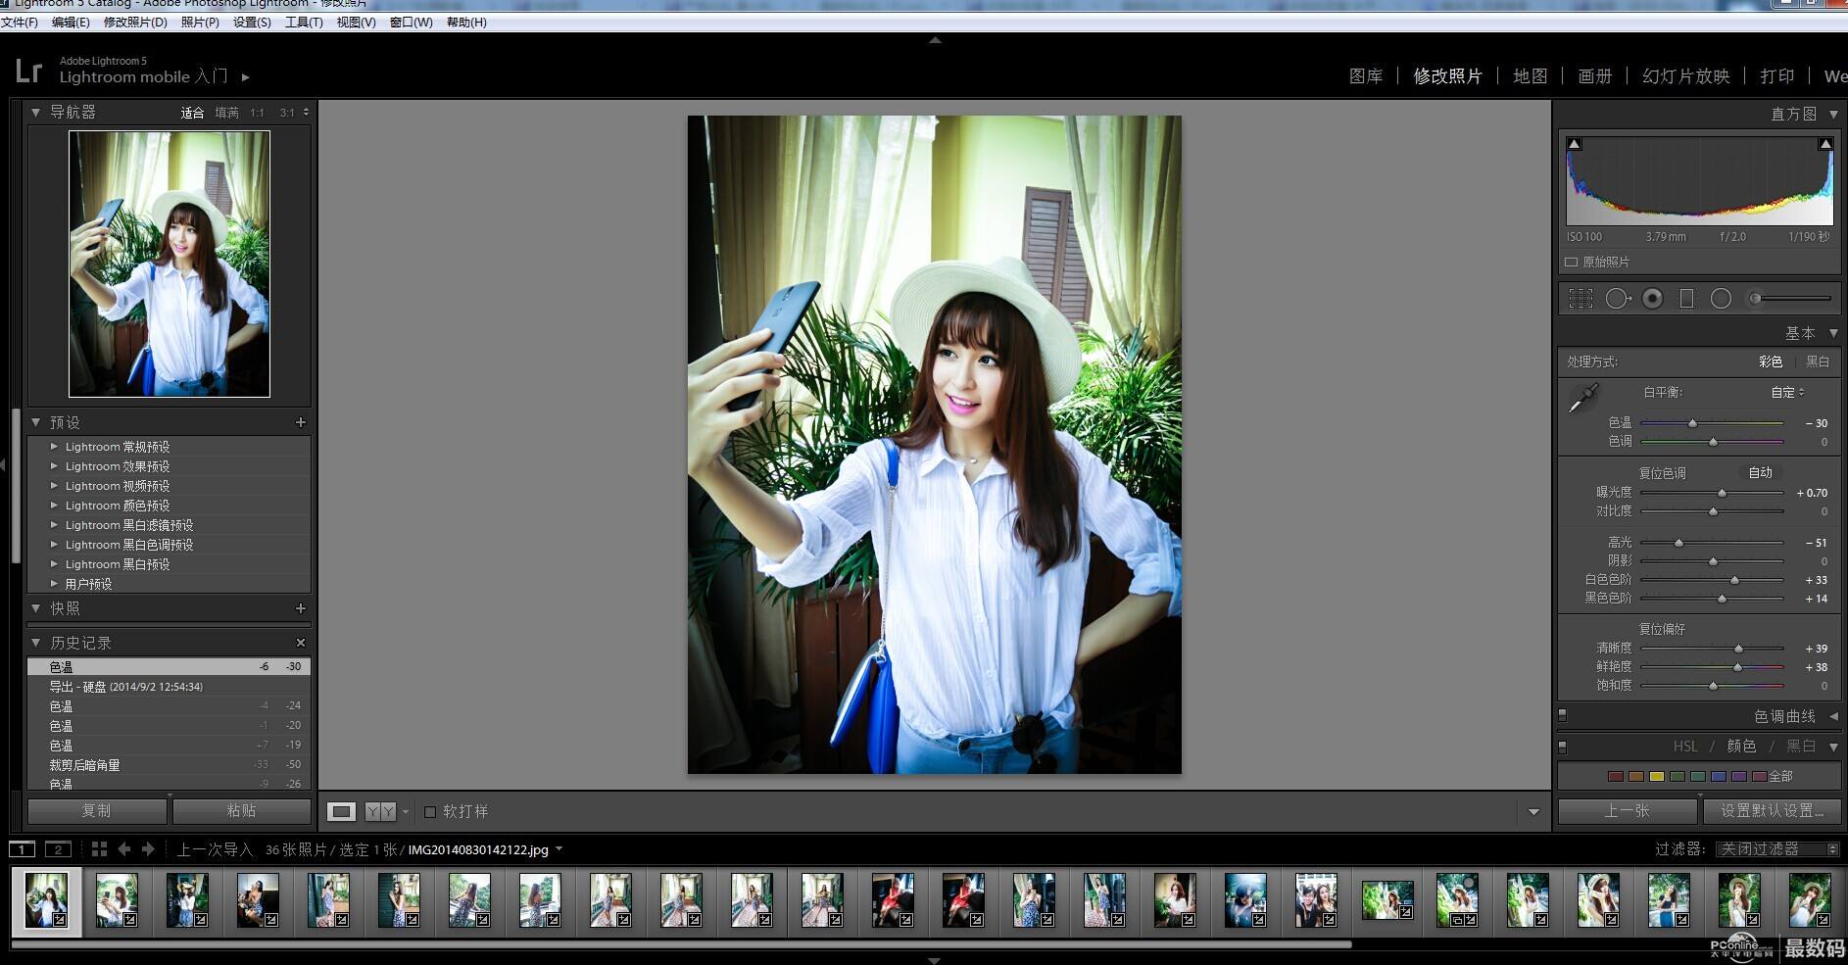1848x965 pixels.
Task: Toggle highlight clipping indicator in histogram
Action: [1825, 144]
